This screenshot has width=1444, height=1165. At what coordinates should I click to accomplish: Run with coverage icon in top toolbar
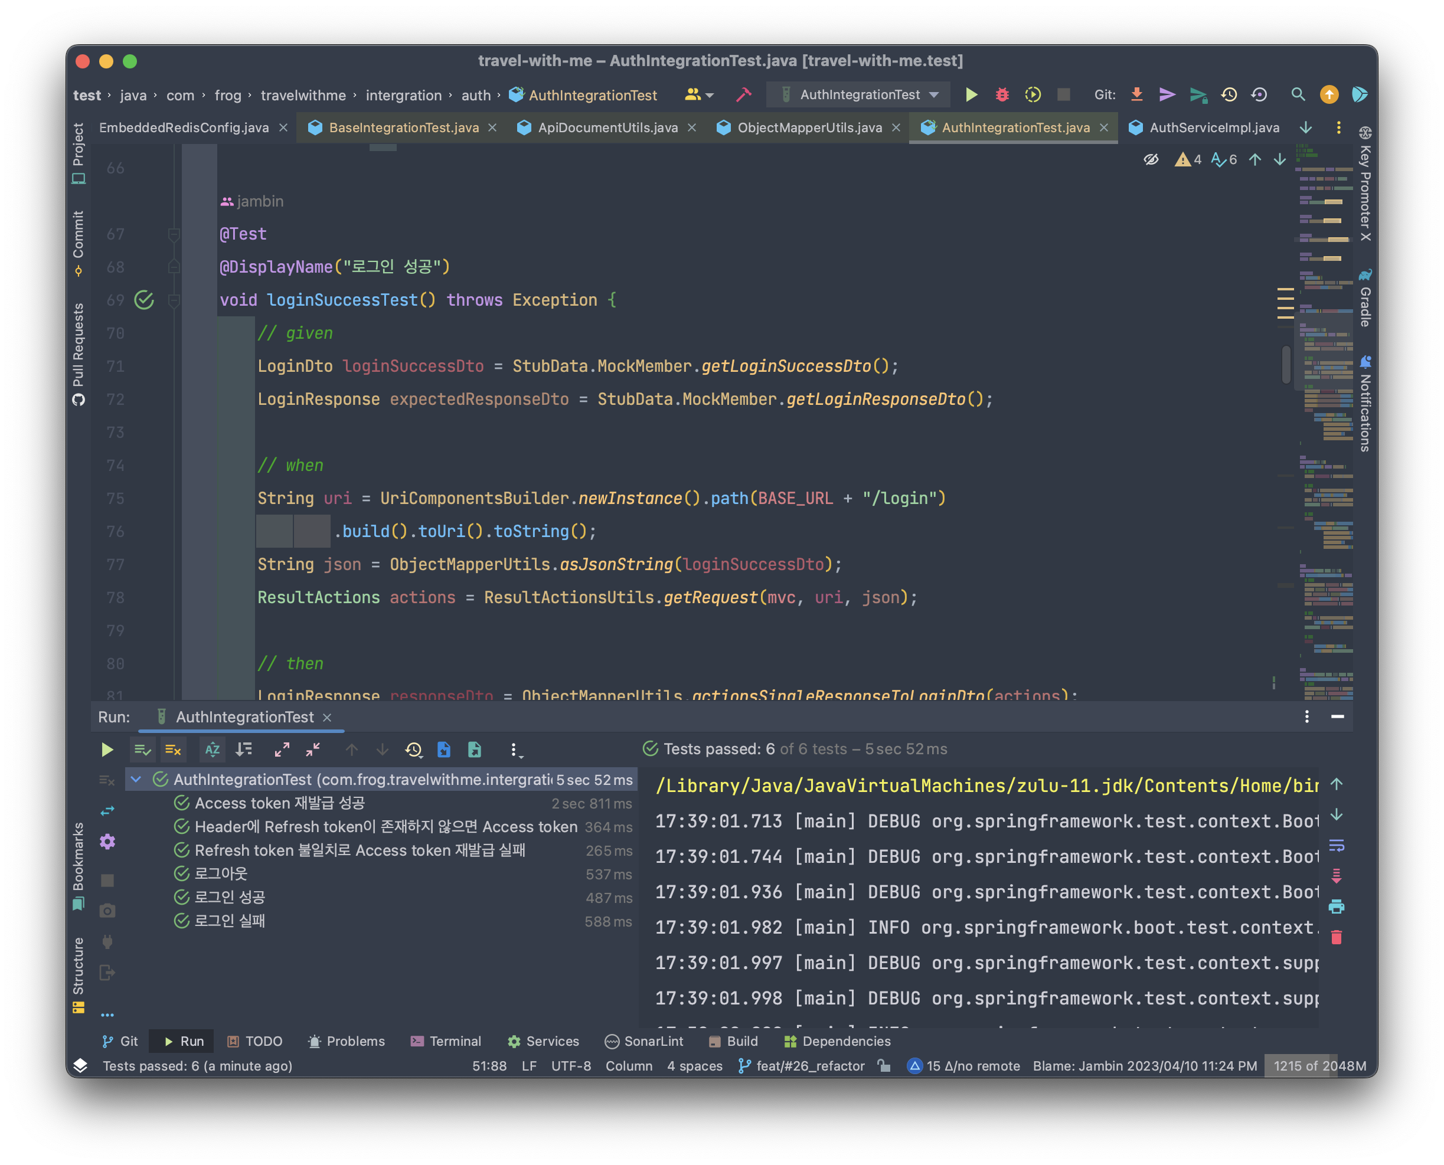[x=1033, y=94]
